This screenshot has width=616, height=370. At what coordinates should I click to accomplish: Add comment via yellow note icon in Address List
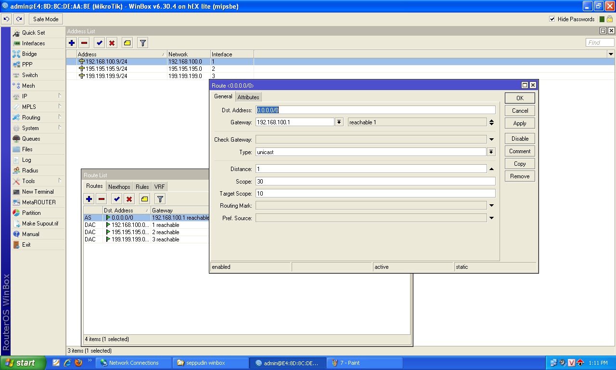pos(127,43)
